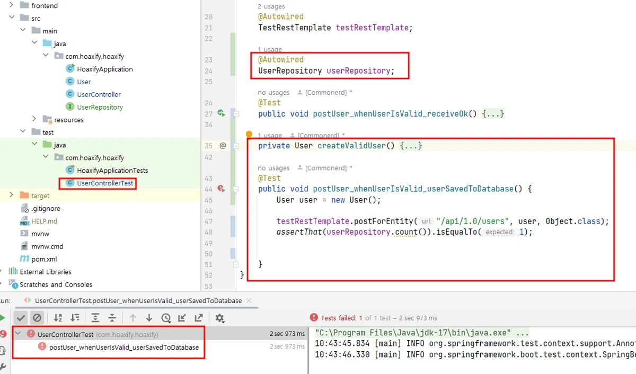636x374 pixels.
Task: Select Scratches and Consoles node
Action: [56, 284]
